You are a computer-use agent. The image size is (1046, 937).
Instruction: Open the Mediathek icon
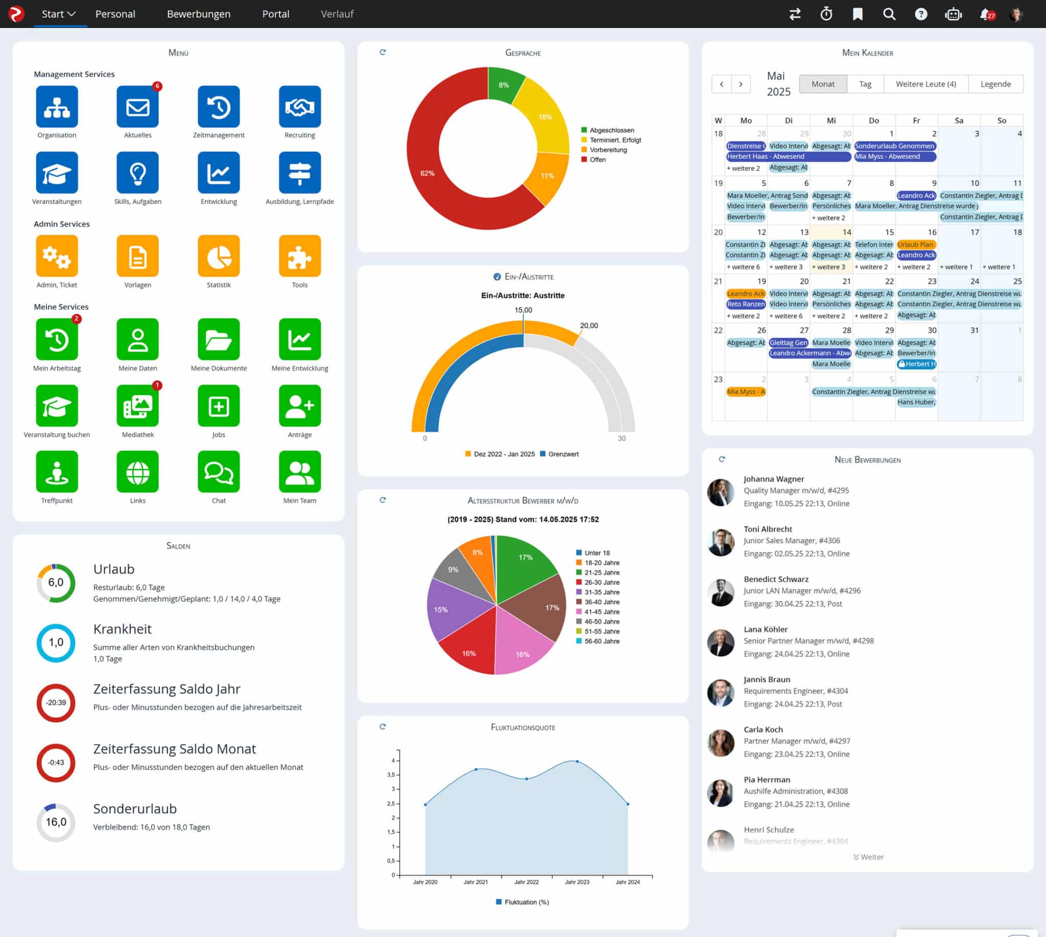click(137, 406)
